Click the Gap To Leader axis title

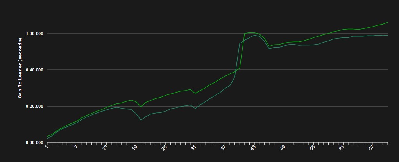[x=20, y=68]
